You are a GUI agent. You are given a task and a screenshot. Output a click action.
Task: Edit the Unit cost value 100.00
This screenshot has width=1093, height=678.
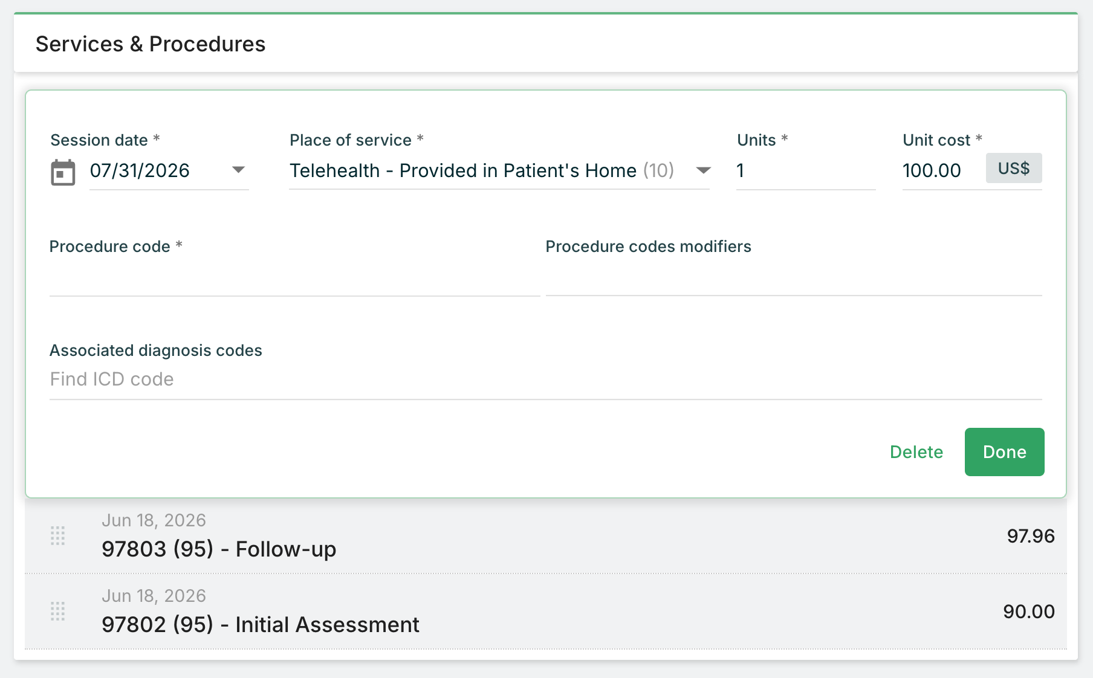pyautogui.click(x=942, y=171)
